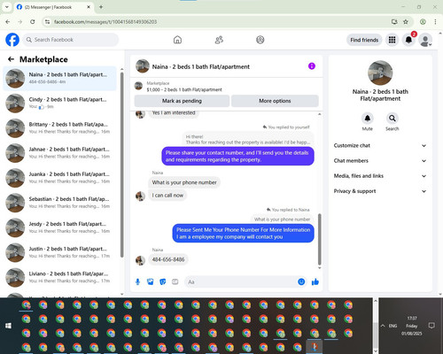
Task: Open the Windows Start button
Action: click(8, 326)
